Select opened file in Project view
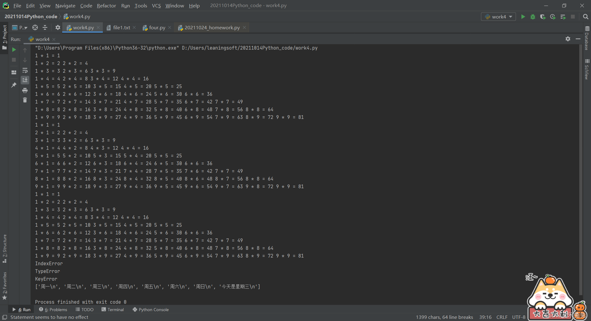 pos(35,27)
